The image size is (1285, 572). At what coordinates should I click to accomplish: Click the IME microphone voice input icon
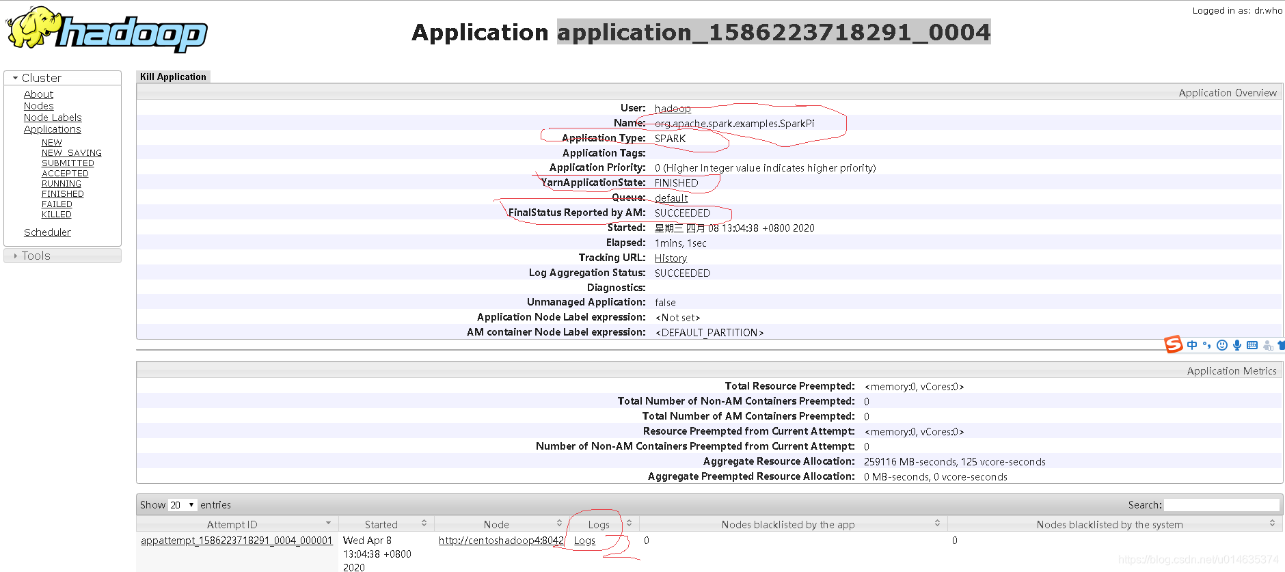coord(1237,345)
